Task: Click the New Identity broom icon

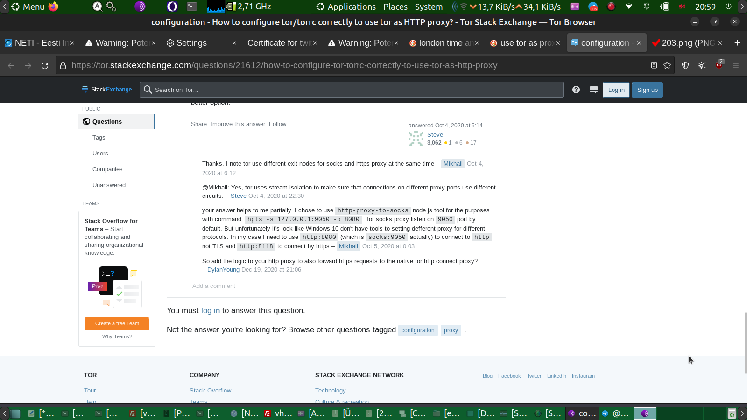Action: (x=702, y=65)
